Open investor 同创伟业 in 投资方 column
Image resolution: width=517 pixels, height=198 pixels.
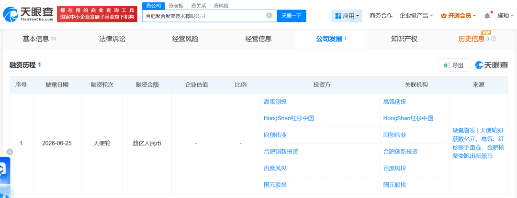(275, 135)
